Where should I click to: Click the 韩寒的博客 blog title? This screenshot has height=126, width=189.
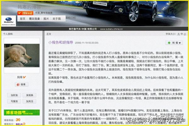(x=29, y=7)
